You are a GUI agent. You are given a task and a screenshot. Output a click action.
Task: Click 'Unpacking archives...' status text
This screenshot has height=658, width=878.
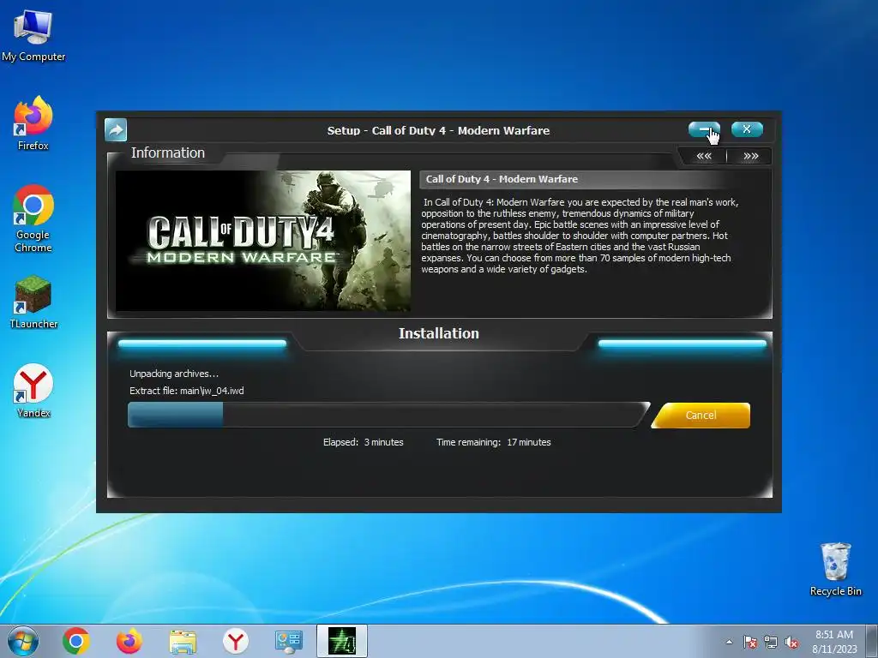click(x=173, y=374)
